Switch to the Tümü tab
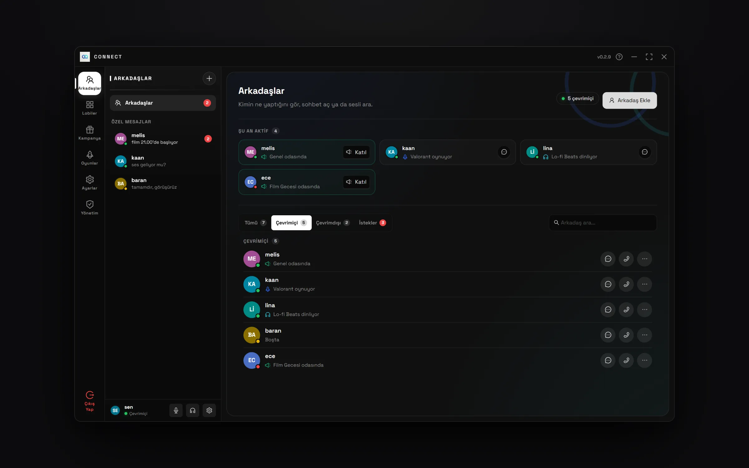Viewport: 749px width, 468px height. (x=255, y=223)
